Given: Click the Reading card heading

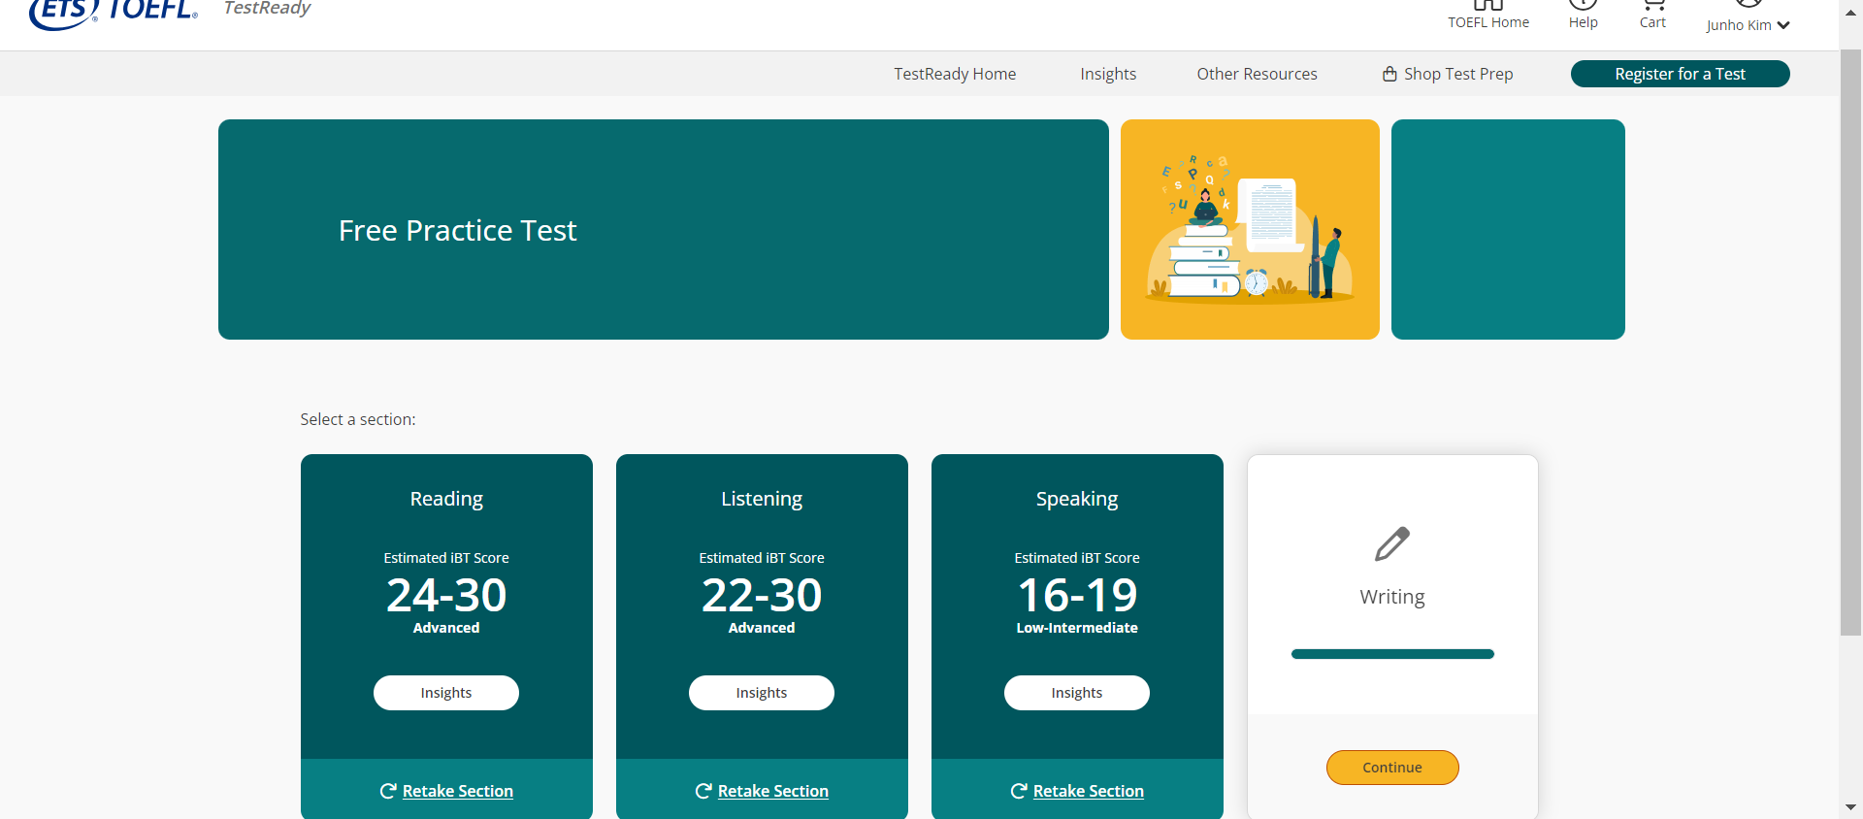Looking at the screenshot, I should point(446,499).
